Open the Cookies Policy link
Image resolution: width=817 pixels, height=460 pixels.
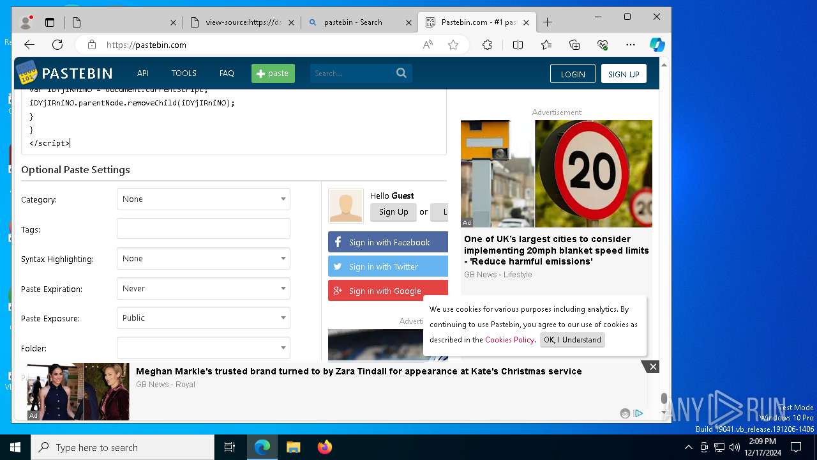(x=509, y=340)
